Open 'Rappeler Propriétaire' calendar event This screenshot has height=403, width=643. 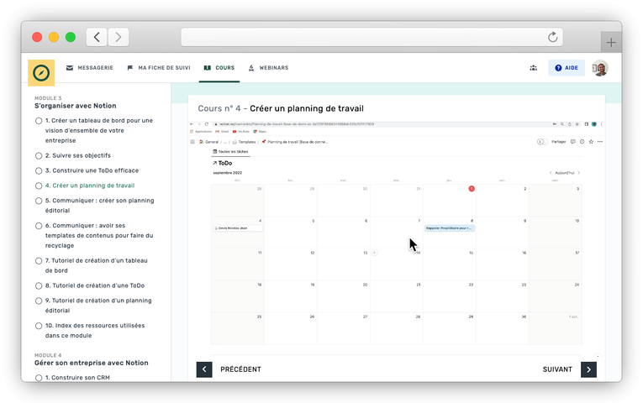click(450, 228)
